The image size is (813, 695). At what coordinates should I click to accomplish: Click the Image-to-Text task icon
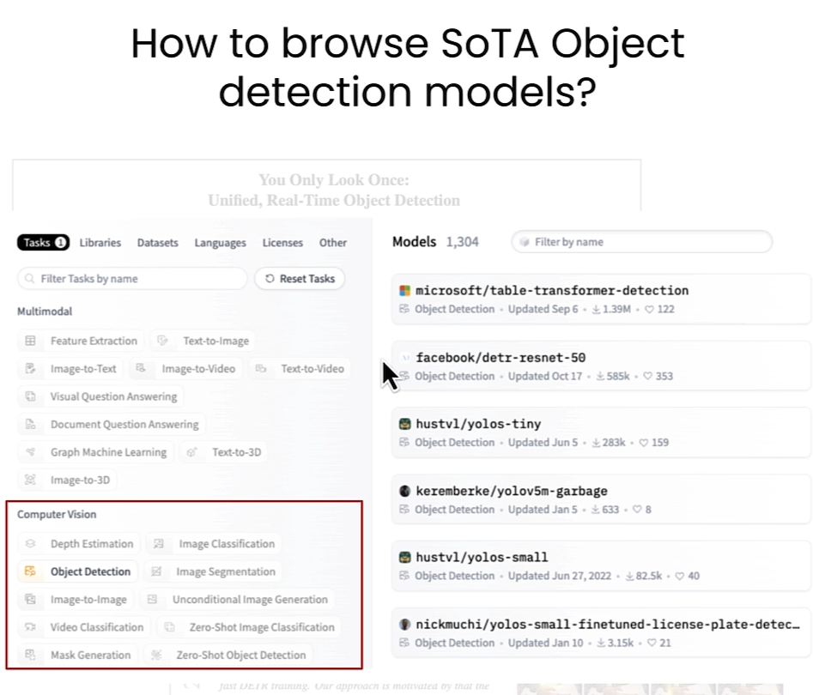pos(31,368)
